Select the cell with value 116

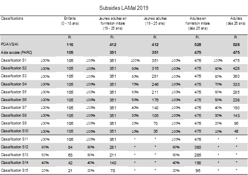tap(69, 44)
